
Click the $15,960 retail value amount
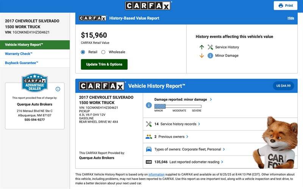(94, 35)
